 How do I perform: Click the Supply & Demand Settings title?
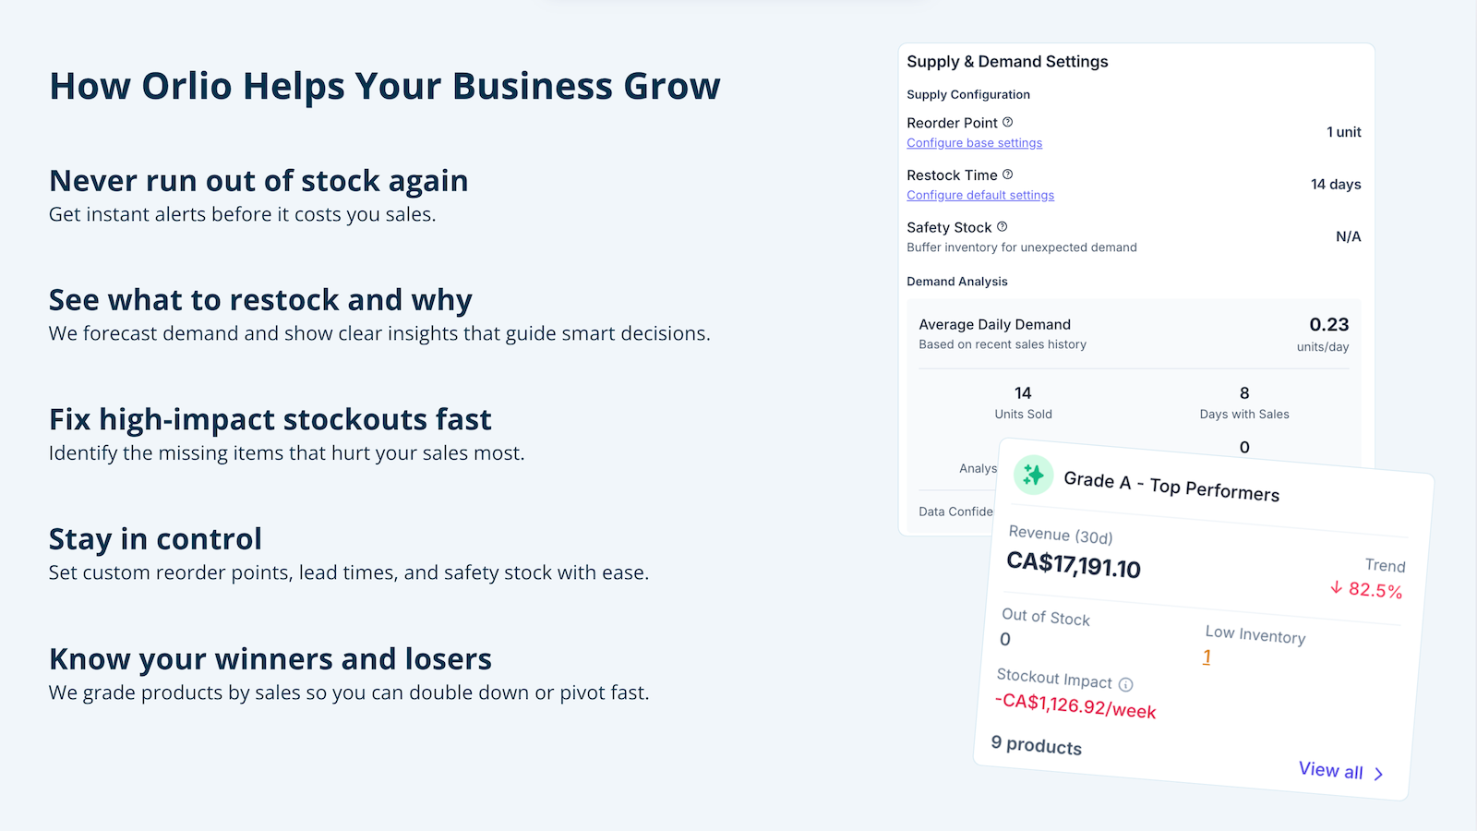(x=1007, y=62)
